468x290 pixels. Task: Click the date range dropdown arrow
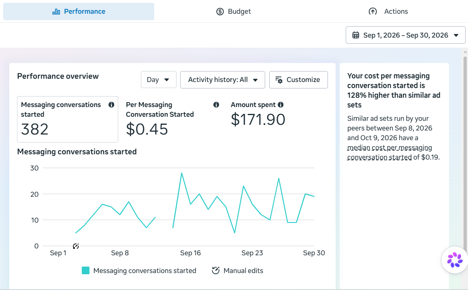tap(456, 36)
